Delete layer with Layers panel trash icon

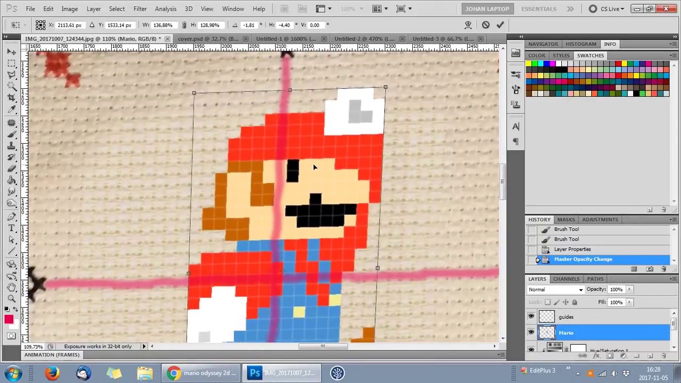(x=663, y=355)
